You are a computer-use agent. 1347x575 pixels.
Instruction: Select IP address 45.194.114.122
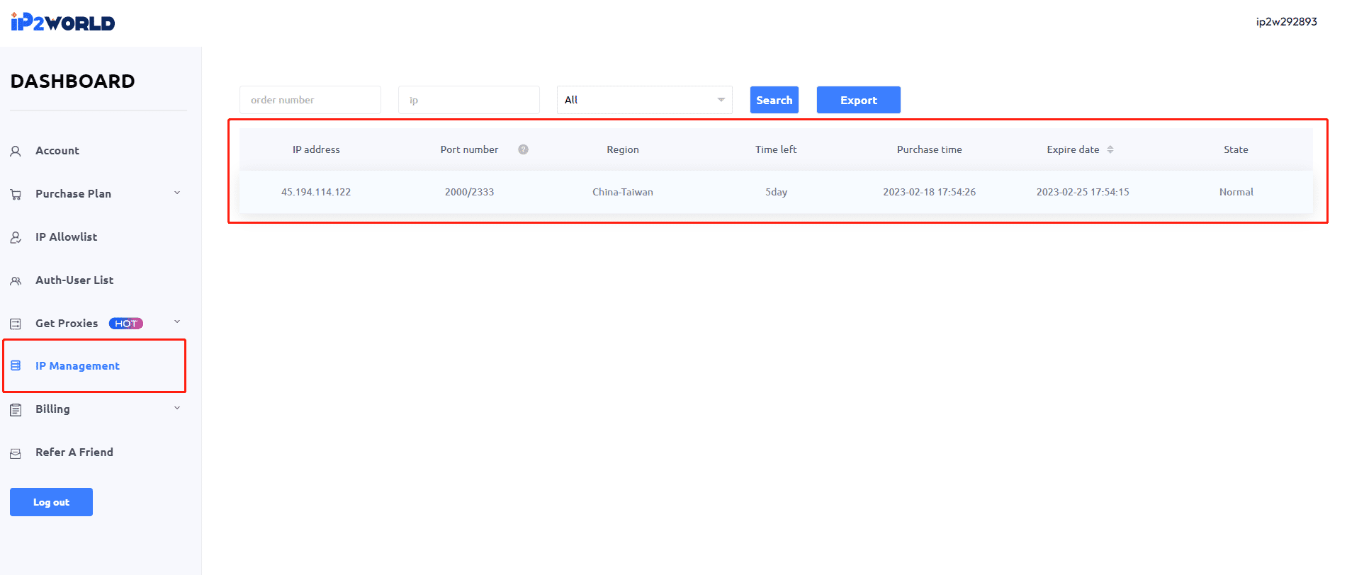[316, 192]
